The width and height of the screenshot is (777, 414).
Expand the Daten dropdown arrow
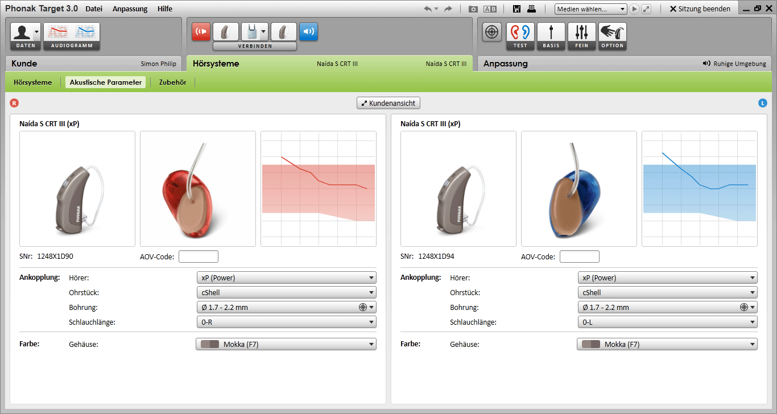pyautogui.click(x=37, y=32)
